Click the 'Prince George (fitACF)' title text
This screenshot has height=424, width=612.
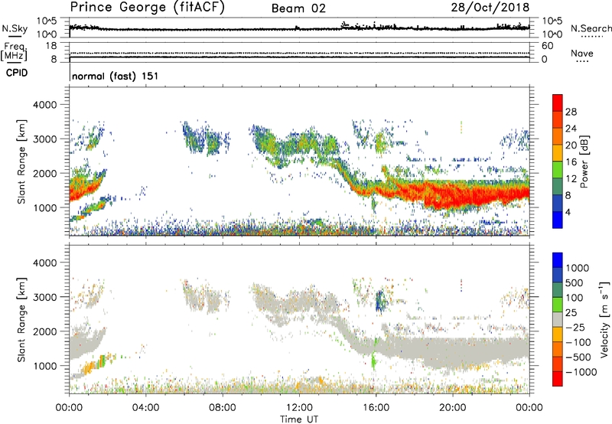147,8
